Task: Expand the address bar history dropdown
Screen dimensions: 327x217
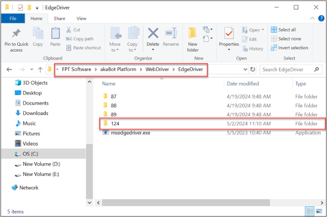Action: [245, 69]
